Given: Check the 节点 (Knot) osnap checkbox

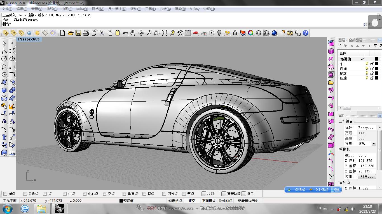Looking at the screenshot, I should tap(184, 194).
